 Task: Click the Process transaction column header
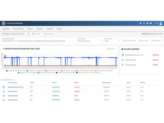[12, 83]
